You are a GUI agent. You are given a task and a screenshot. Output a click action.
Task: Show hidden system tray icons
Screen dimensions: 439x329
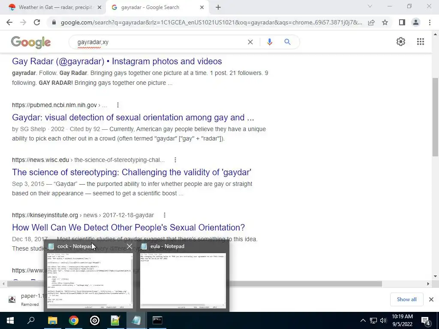(x=363, y=320)
